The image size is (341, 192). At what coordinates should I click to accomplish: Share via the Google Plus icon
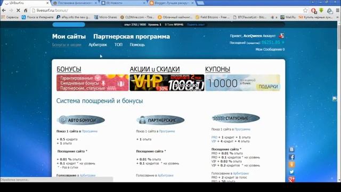[291, 179]
